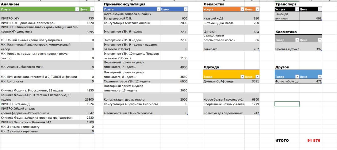Select the empty highlighted cell below Другое table
This screenshot has height=150, width=337.
287,104
